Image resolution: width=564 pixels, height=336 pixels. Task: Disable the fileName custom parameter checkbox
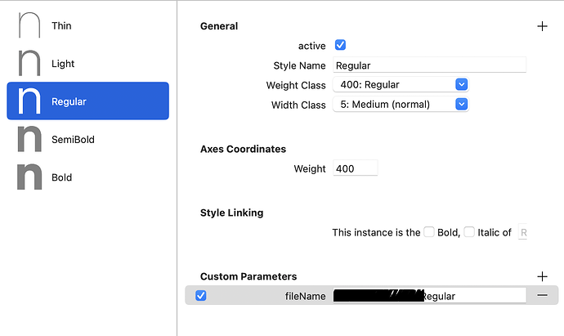[x=201, y=296]
